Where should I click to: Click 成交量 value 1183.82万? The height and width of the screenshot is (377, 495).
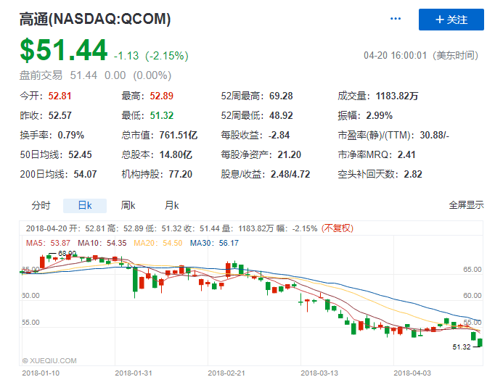coord(397,96)
